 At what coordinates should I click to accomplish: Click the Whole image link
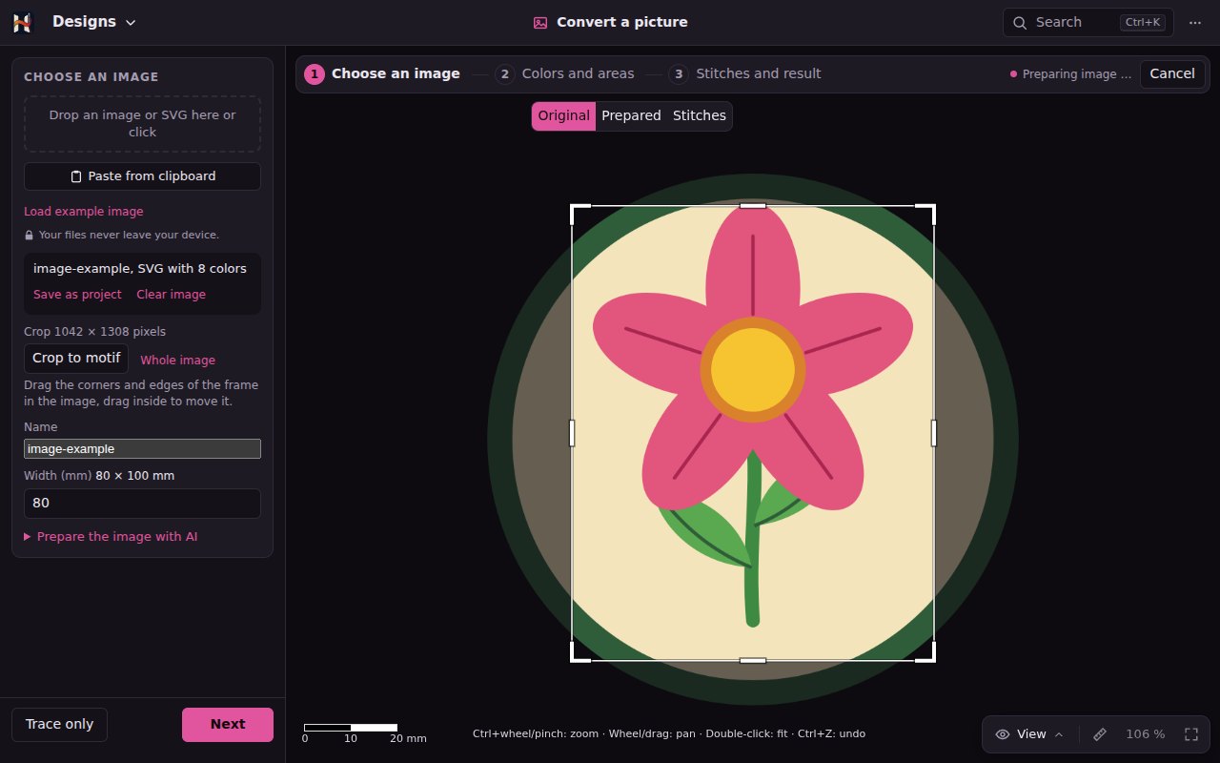[177, 361]
